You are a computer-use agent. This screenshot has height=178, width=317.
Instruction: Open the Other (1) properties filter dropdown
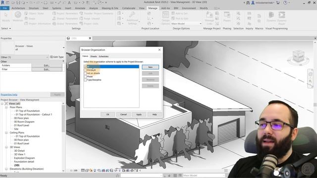(x=24, y=57)
